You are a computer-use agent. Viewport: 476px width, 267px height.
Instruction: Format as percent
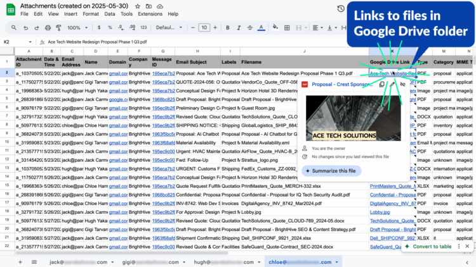coord(110,28)
